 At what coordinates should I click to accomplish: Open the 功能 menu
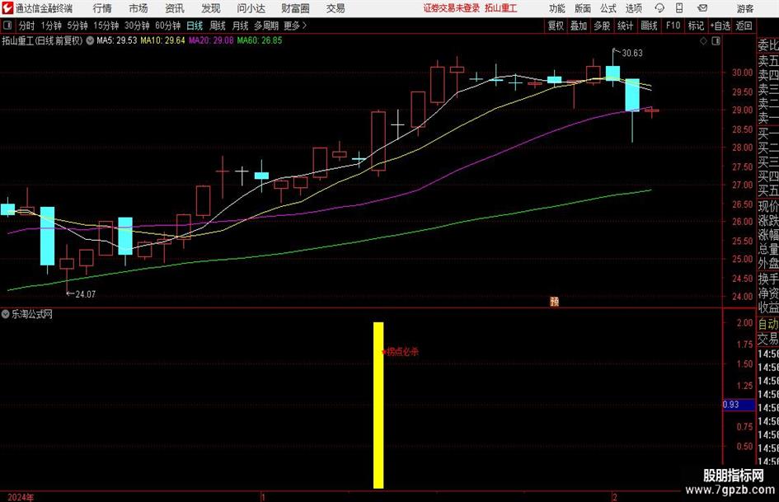[557, 8]
